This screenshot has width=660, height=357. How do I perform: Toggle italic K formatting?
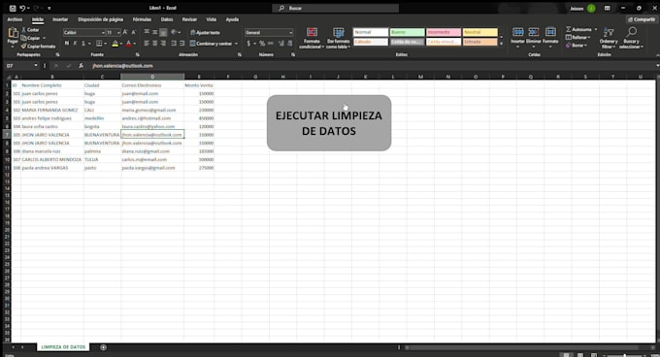coord(75,44)
